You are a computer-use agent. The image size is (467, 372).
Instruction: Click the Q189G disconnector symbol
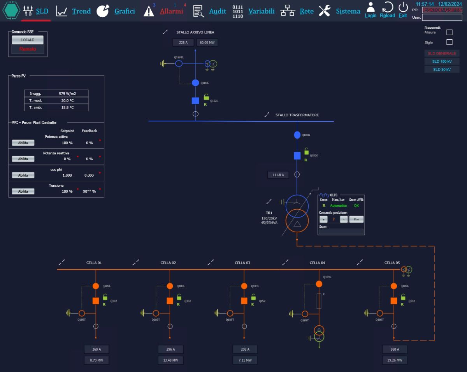[297, 135]
